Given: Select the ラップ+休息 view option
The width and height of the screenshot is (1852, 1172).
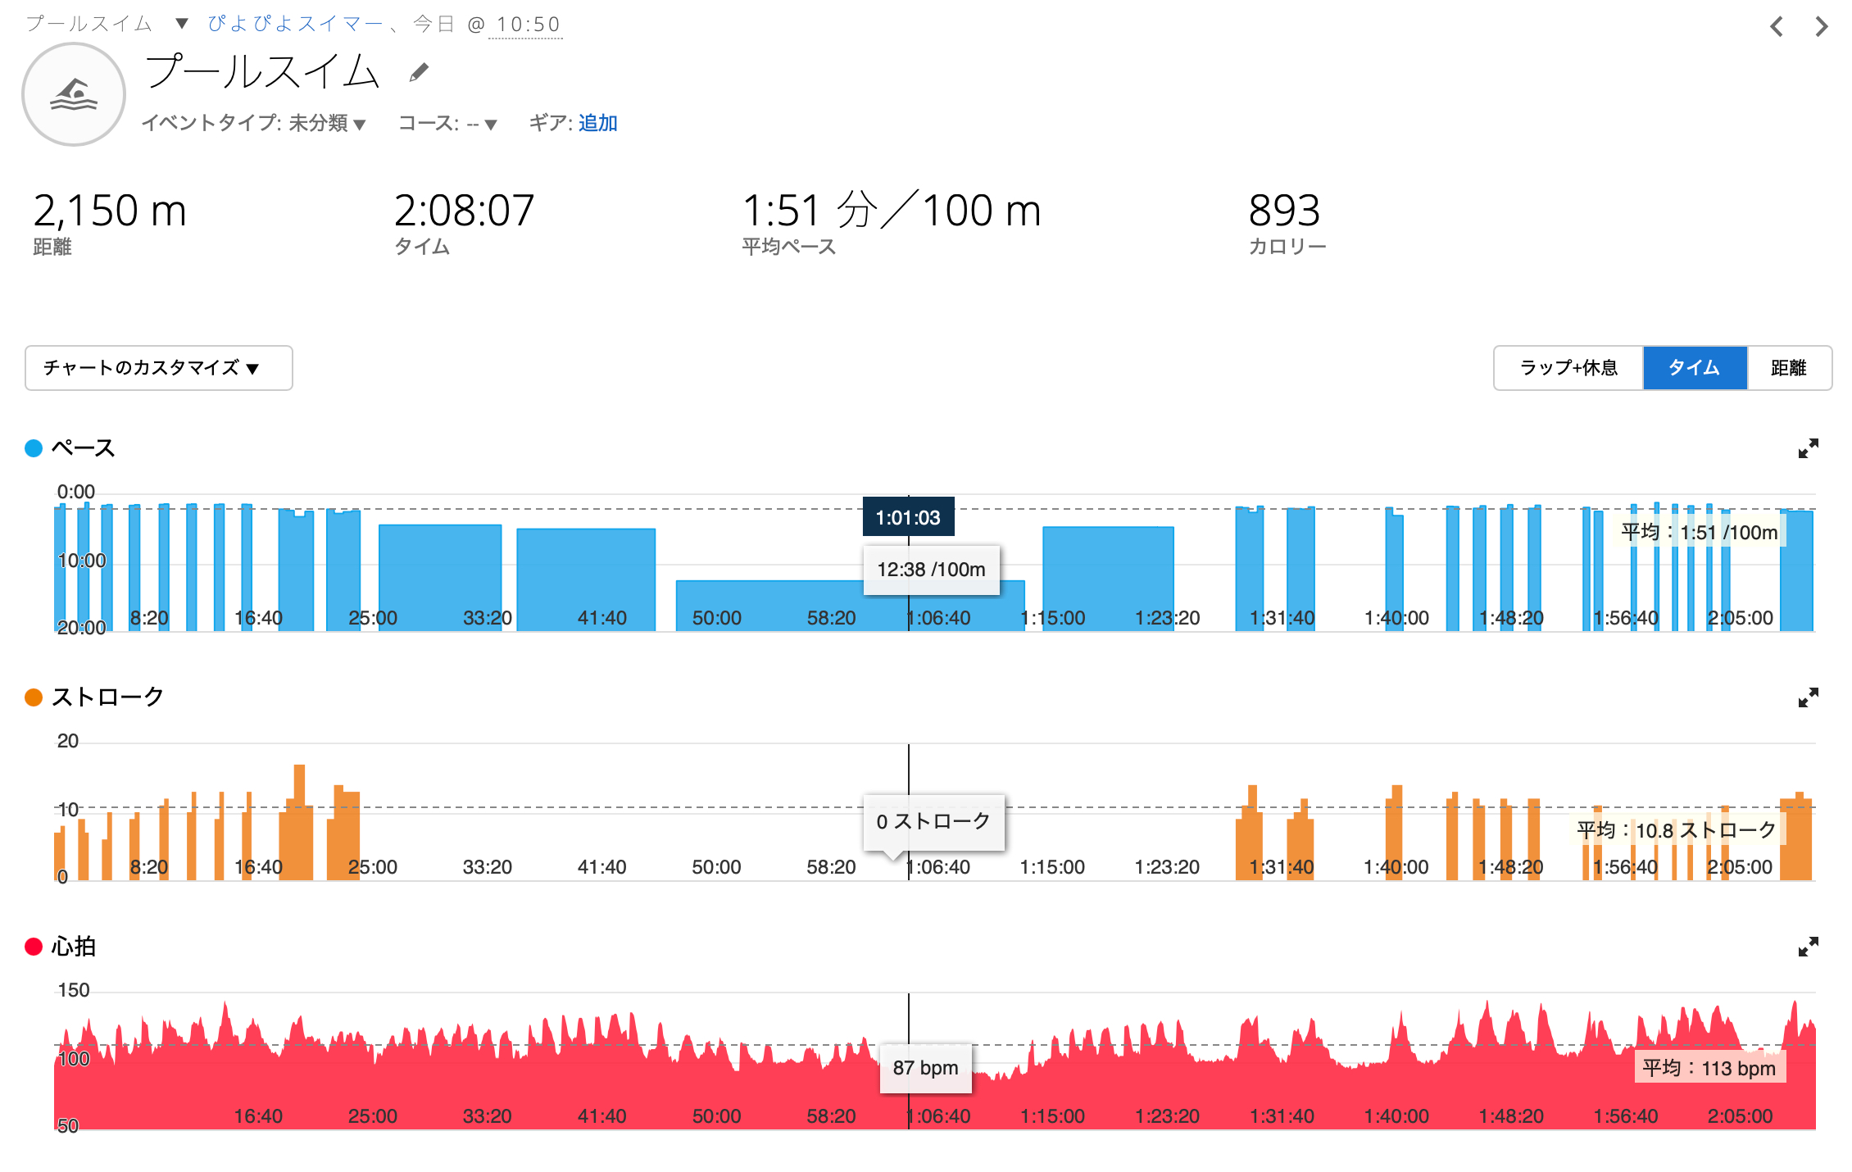Looking at the screenshot, I should (x=1568, y=368).
